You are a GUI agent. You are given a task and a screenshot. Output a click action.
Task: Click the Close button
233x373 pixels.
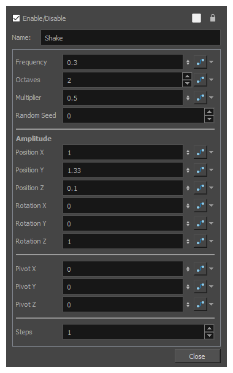pos(197,356)
